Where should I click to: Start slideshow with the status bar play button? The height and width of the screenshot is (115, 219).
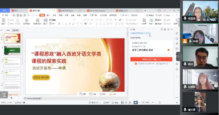(136, 103)
